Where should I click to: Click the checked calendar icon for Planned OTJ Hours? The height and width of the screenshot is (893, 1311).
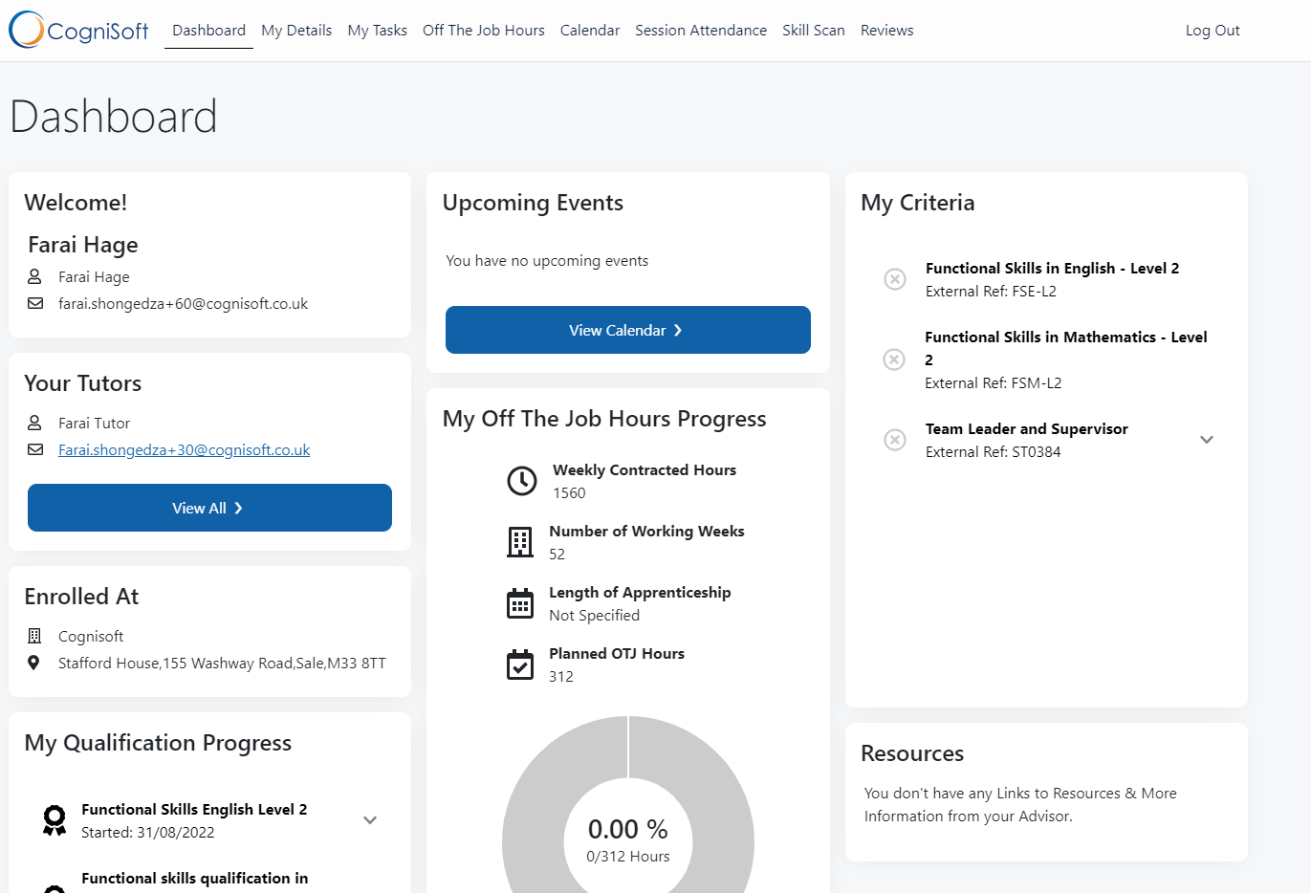coord(520,664)
